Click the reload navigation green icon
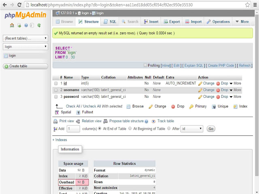 pyautogui.click(x=39, y=25)
